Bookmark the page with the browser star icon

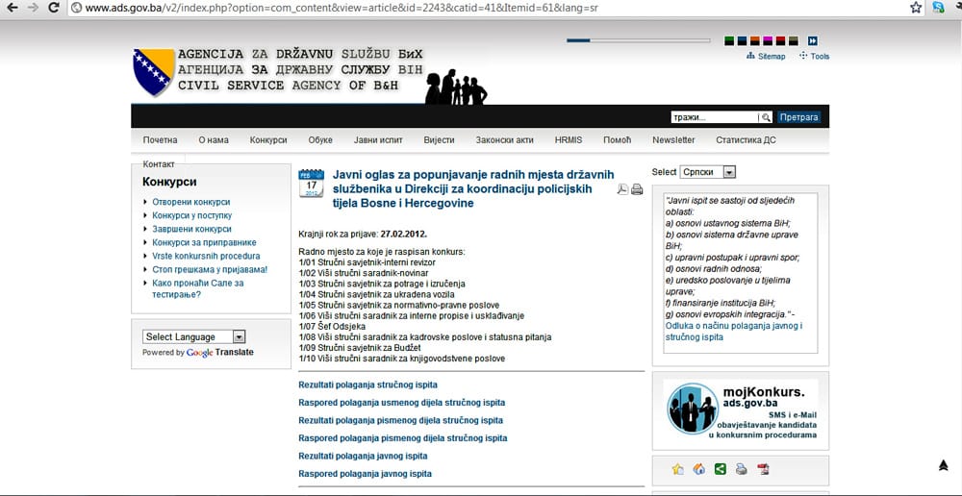tap(916, 8)
